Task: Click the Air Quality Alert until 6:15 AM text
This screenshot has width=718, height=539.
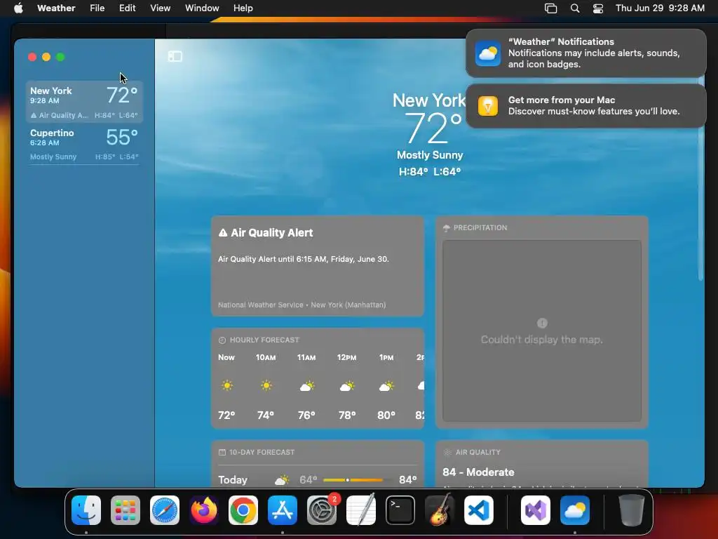Action: coord(303,259)
